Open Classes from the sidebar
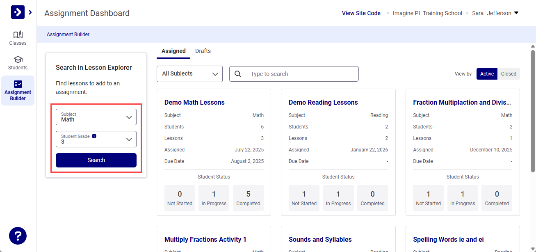The image size is (536, 252). coord(18,38)
